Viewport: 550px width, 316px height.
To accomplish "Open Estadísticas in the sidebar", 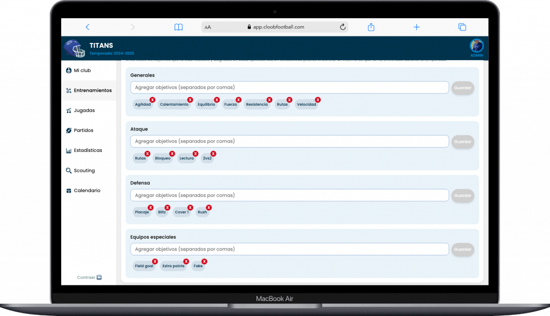I will point(88,151).
